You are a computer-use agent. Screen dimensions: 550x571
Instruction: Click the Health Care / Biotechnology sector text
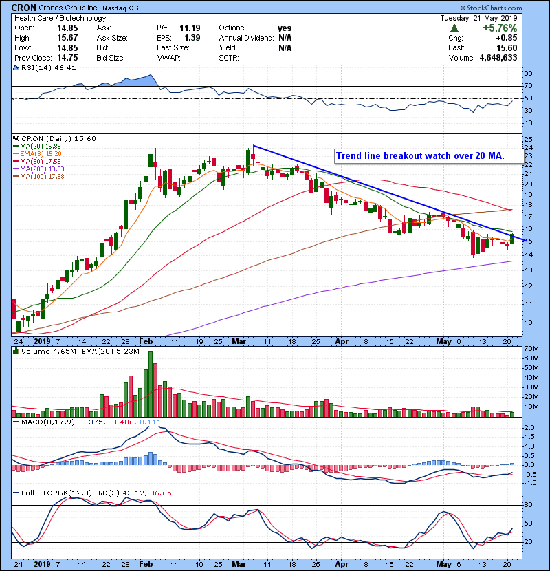(x=60, y=18)
